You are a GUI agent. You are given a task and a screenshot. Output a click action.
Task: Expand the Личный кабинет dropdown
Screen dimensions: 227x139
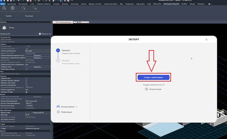coord(77,107)
